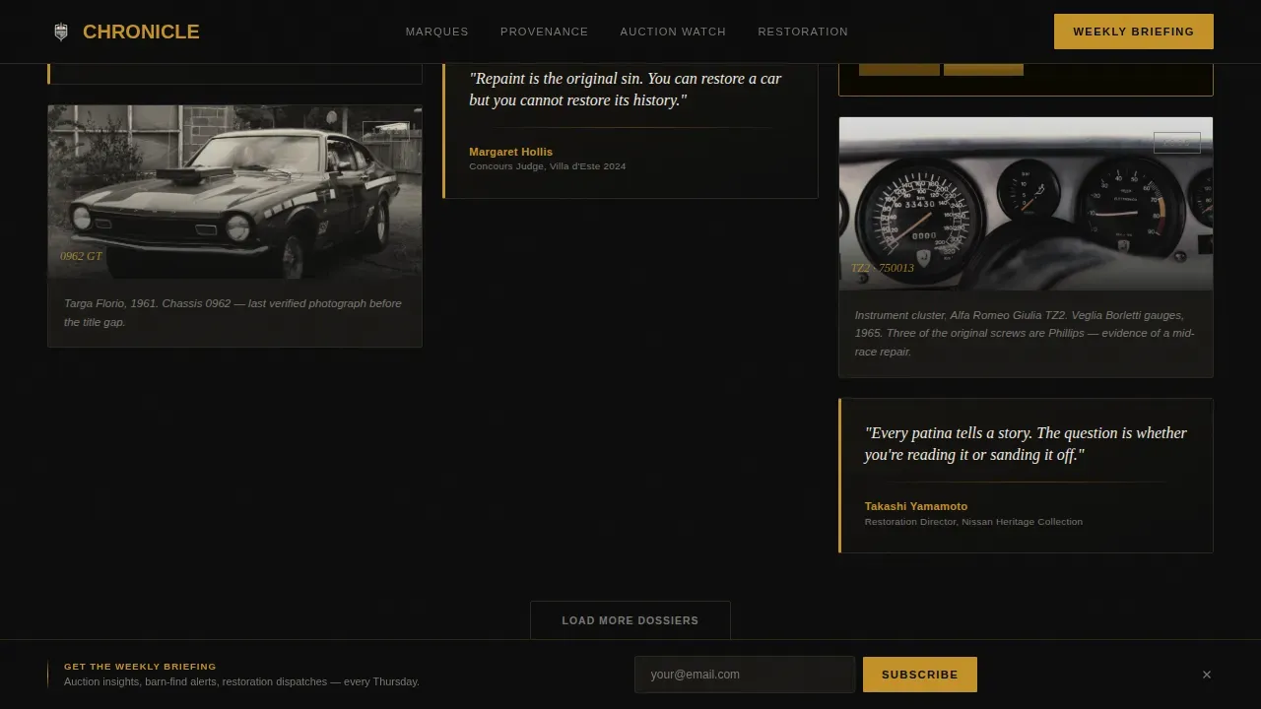Click the Veglia Borletti gauges caption text

1025,333
